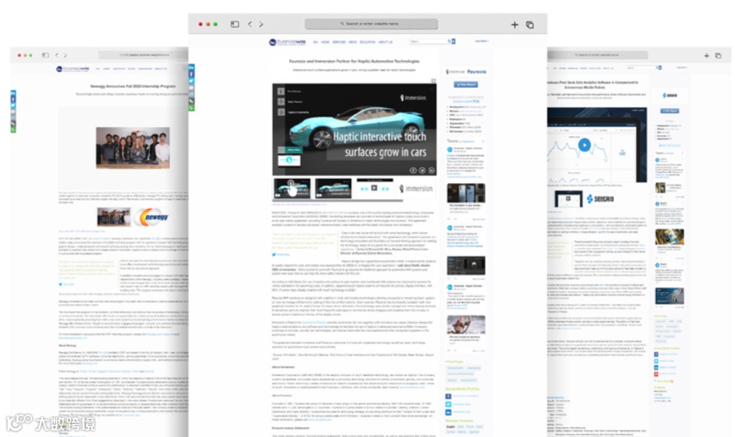This screenshot has width=735, height=437.
Task: Select the small interns thumbnail in left window
Action: [114, 217]
